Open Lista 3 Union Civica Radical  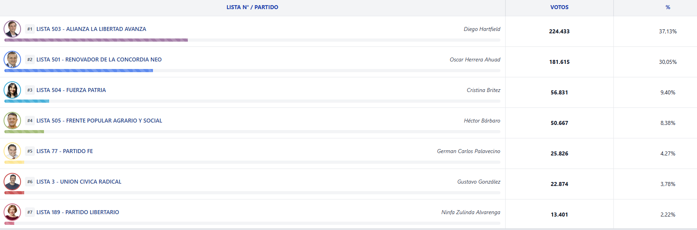point(79,182)
